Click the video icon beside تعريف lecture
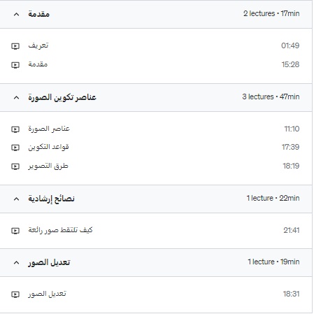The width and height of the screenshot is (314, 314). coord(15,46)
